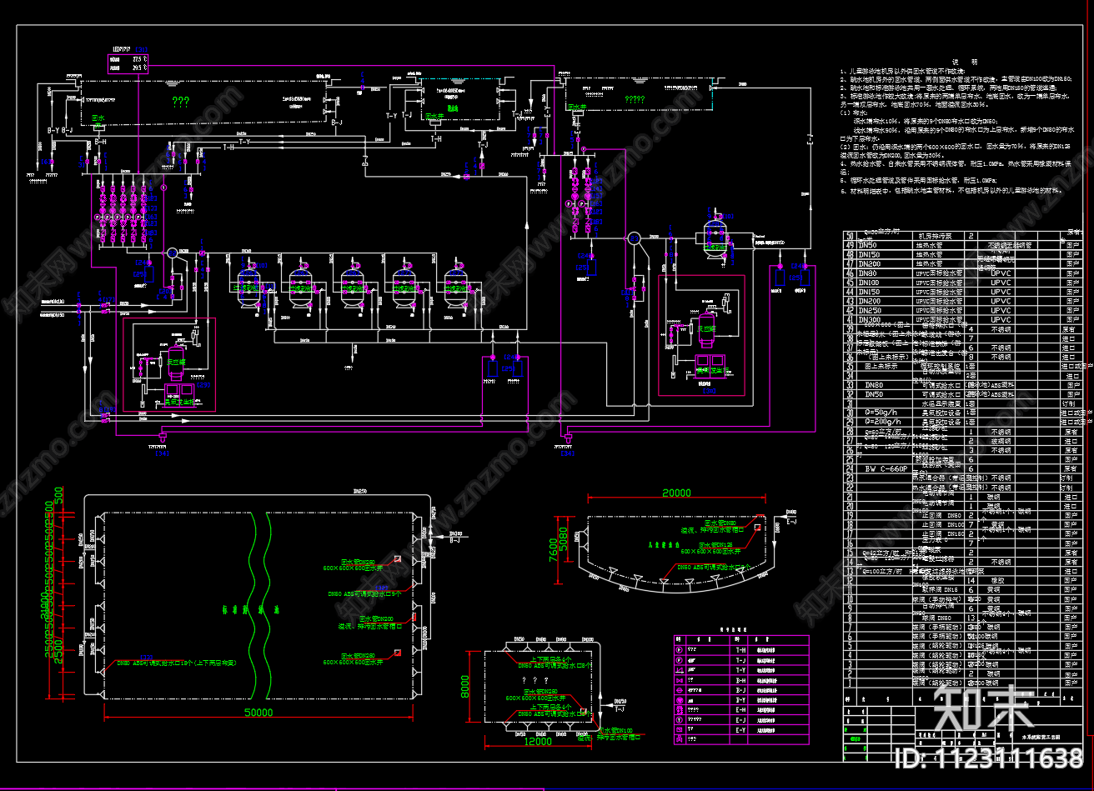Select the DN80 ABS可调式给水口18个 annotation
1094x791 pixels.
[x=177, y=663]
